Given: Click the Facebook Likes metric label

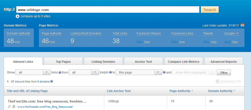Looking at the screenshot, I should click(182, 33).
